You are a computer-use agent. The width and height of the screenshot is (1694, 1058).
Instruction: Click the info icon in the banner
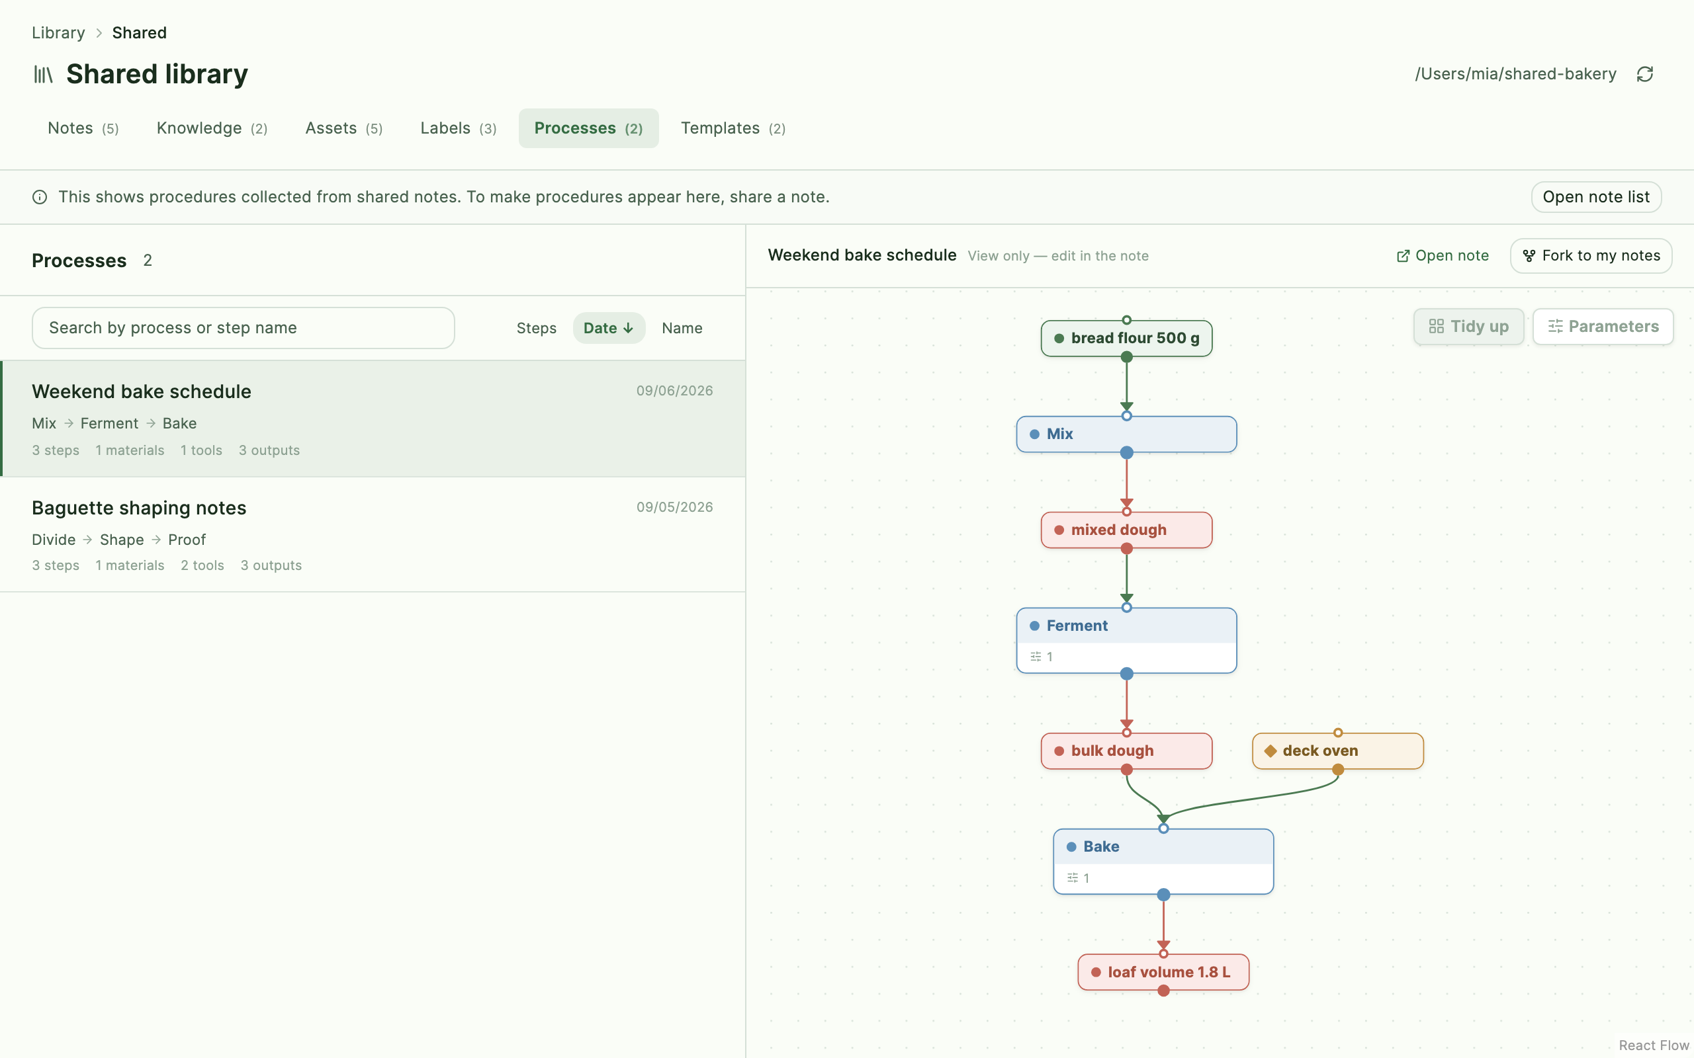[40, 197]
